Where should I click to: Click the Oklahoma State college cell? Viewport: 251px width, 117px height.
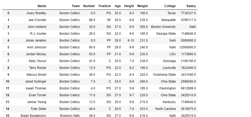pyautogui.click(x=164, y=75)
